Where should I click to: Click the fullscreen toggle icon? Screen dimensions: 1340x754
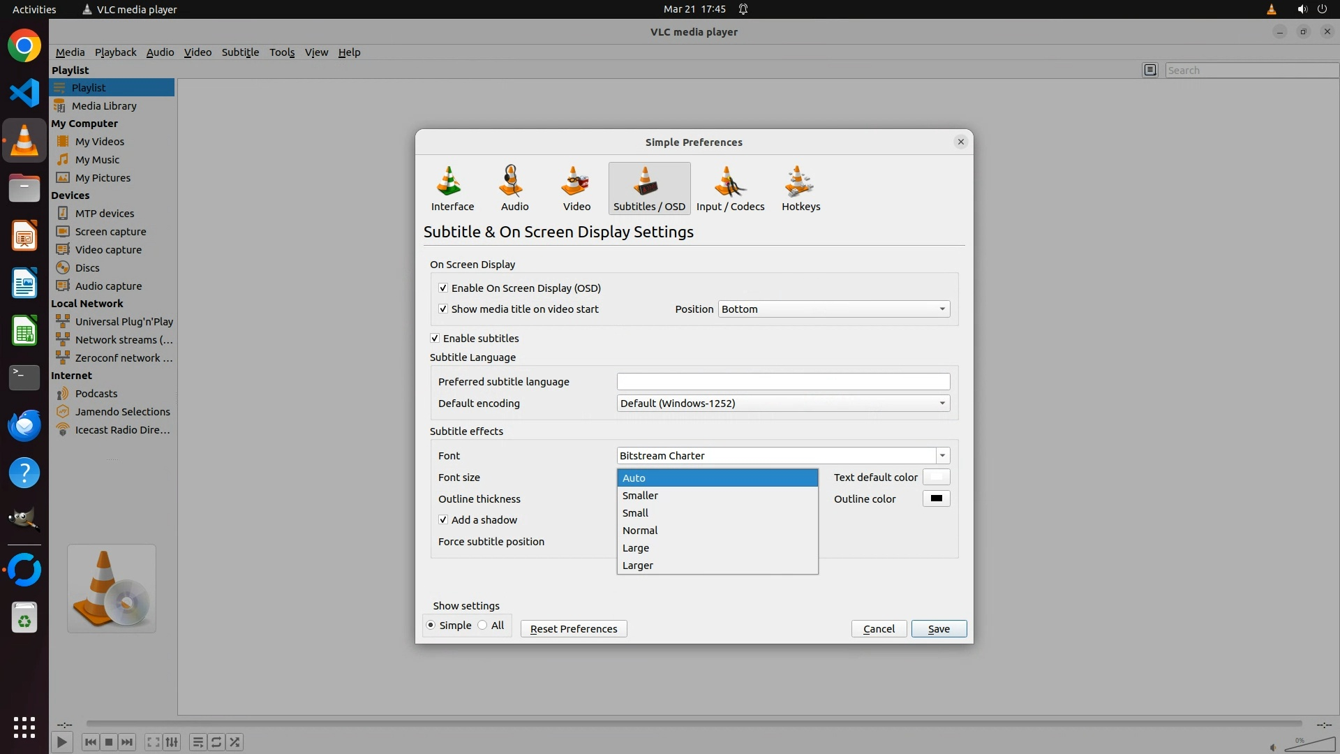click(153, 742)
